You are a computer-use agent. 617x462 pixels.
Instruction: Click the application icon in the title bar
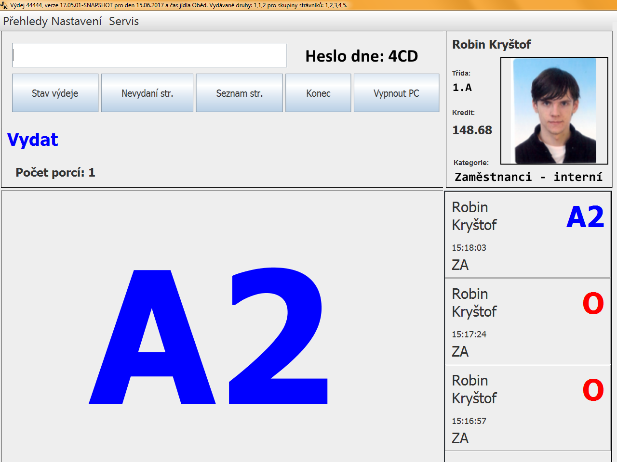(x=4, y=5)
